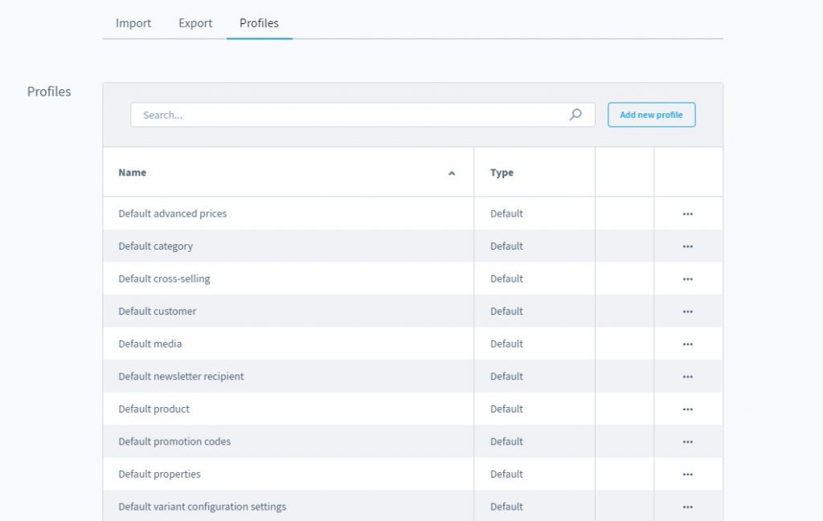Switch to the Import tab
823x521 pixels.
(x=133, y=23)
